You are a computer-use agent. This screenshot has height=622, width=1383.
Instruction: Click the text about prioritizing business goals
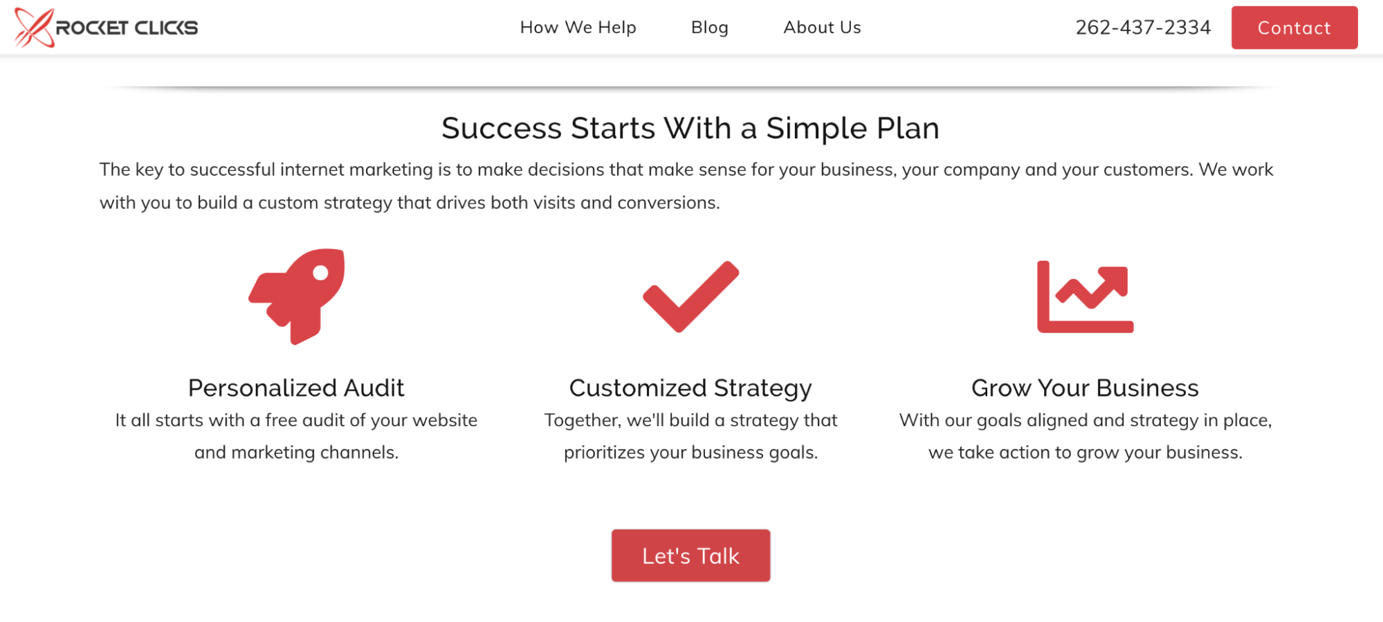click(690, 436)
